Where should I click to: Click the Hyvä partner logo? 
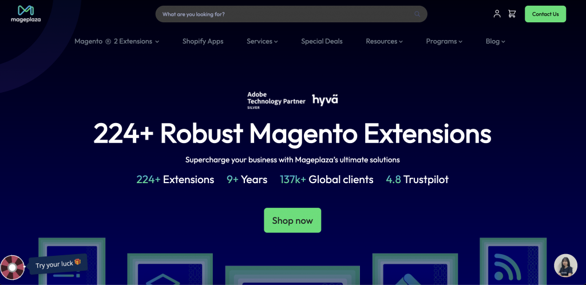coord(325,100)
